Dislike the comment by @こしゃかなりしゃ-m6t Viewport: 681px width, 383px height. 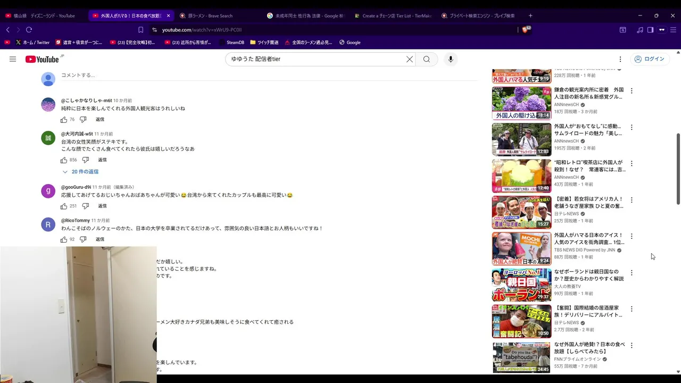tap(83, 120)
